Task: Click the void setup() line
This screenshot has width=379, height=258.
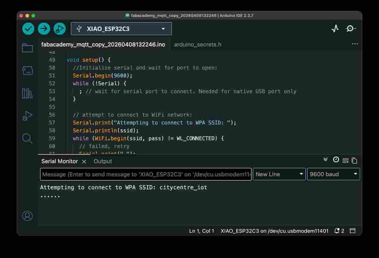Action: point(89,60)
